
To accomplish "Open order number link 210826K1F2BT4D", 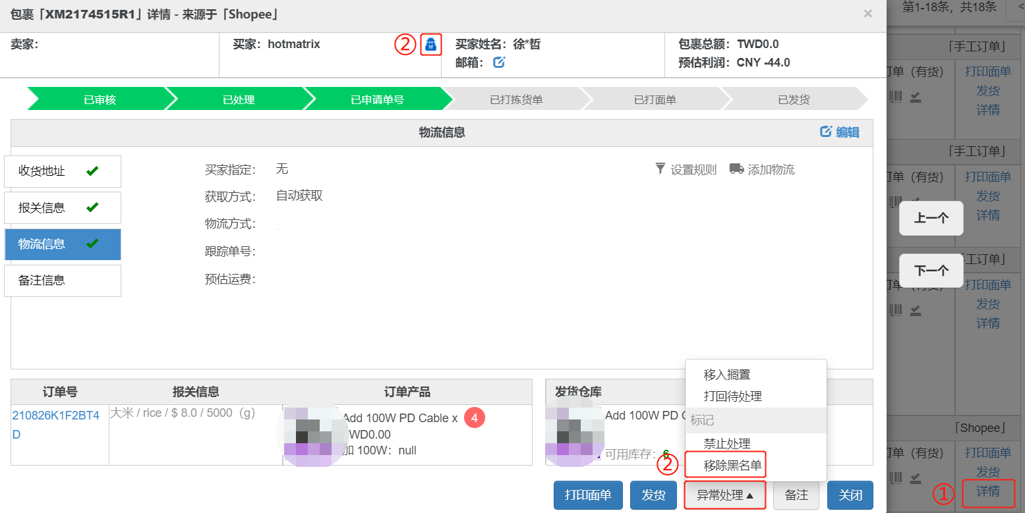I will click(x=56, y=425).
